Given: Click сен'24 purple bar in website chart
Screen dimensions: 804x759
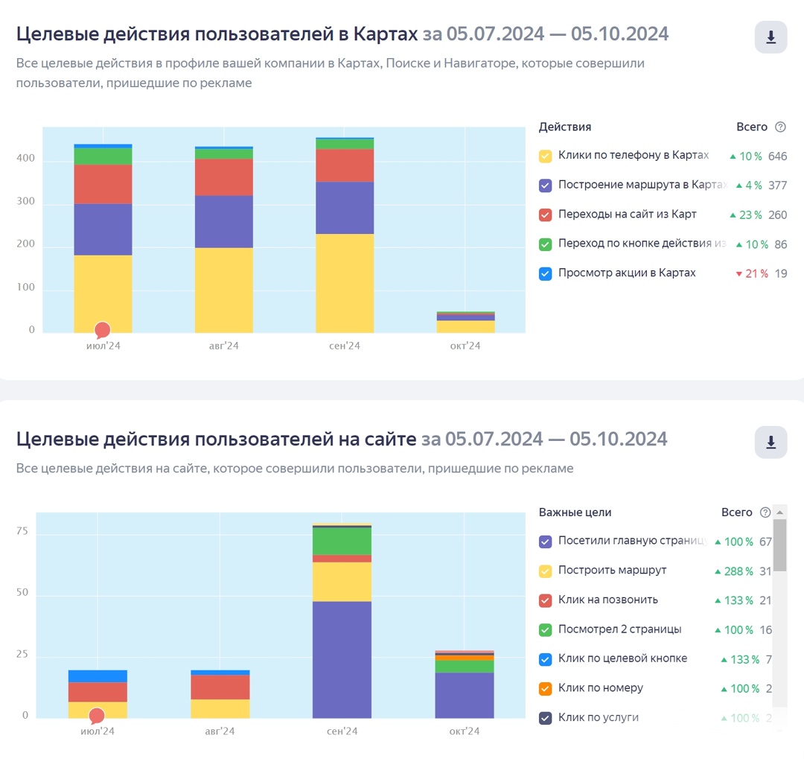Looking at the screenshot, I should point(342,659).
